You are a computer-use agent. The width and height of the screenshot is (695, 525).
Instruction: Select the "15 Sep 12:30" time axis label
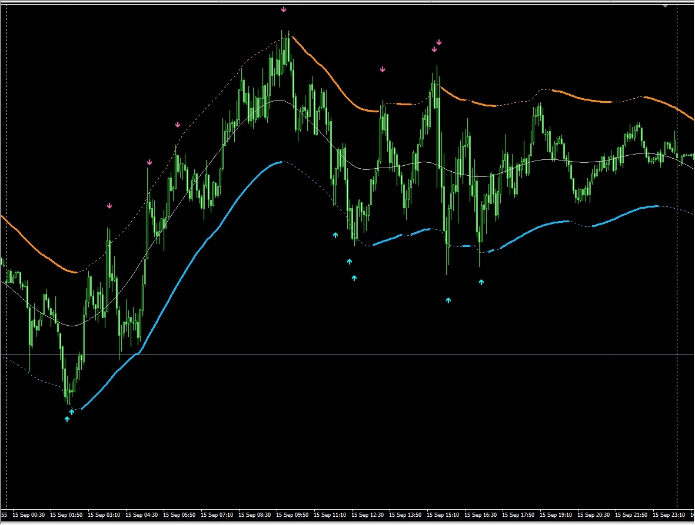tap(368, 515)
